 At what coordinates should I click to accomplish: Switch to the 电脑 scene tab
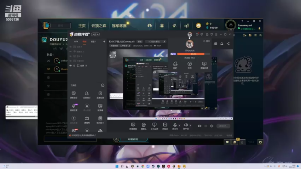click(84, 42)
